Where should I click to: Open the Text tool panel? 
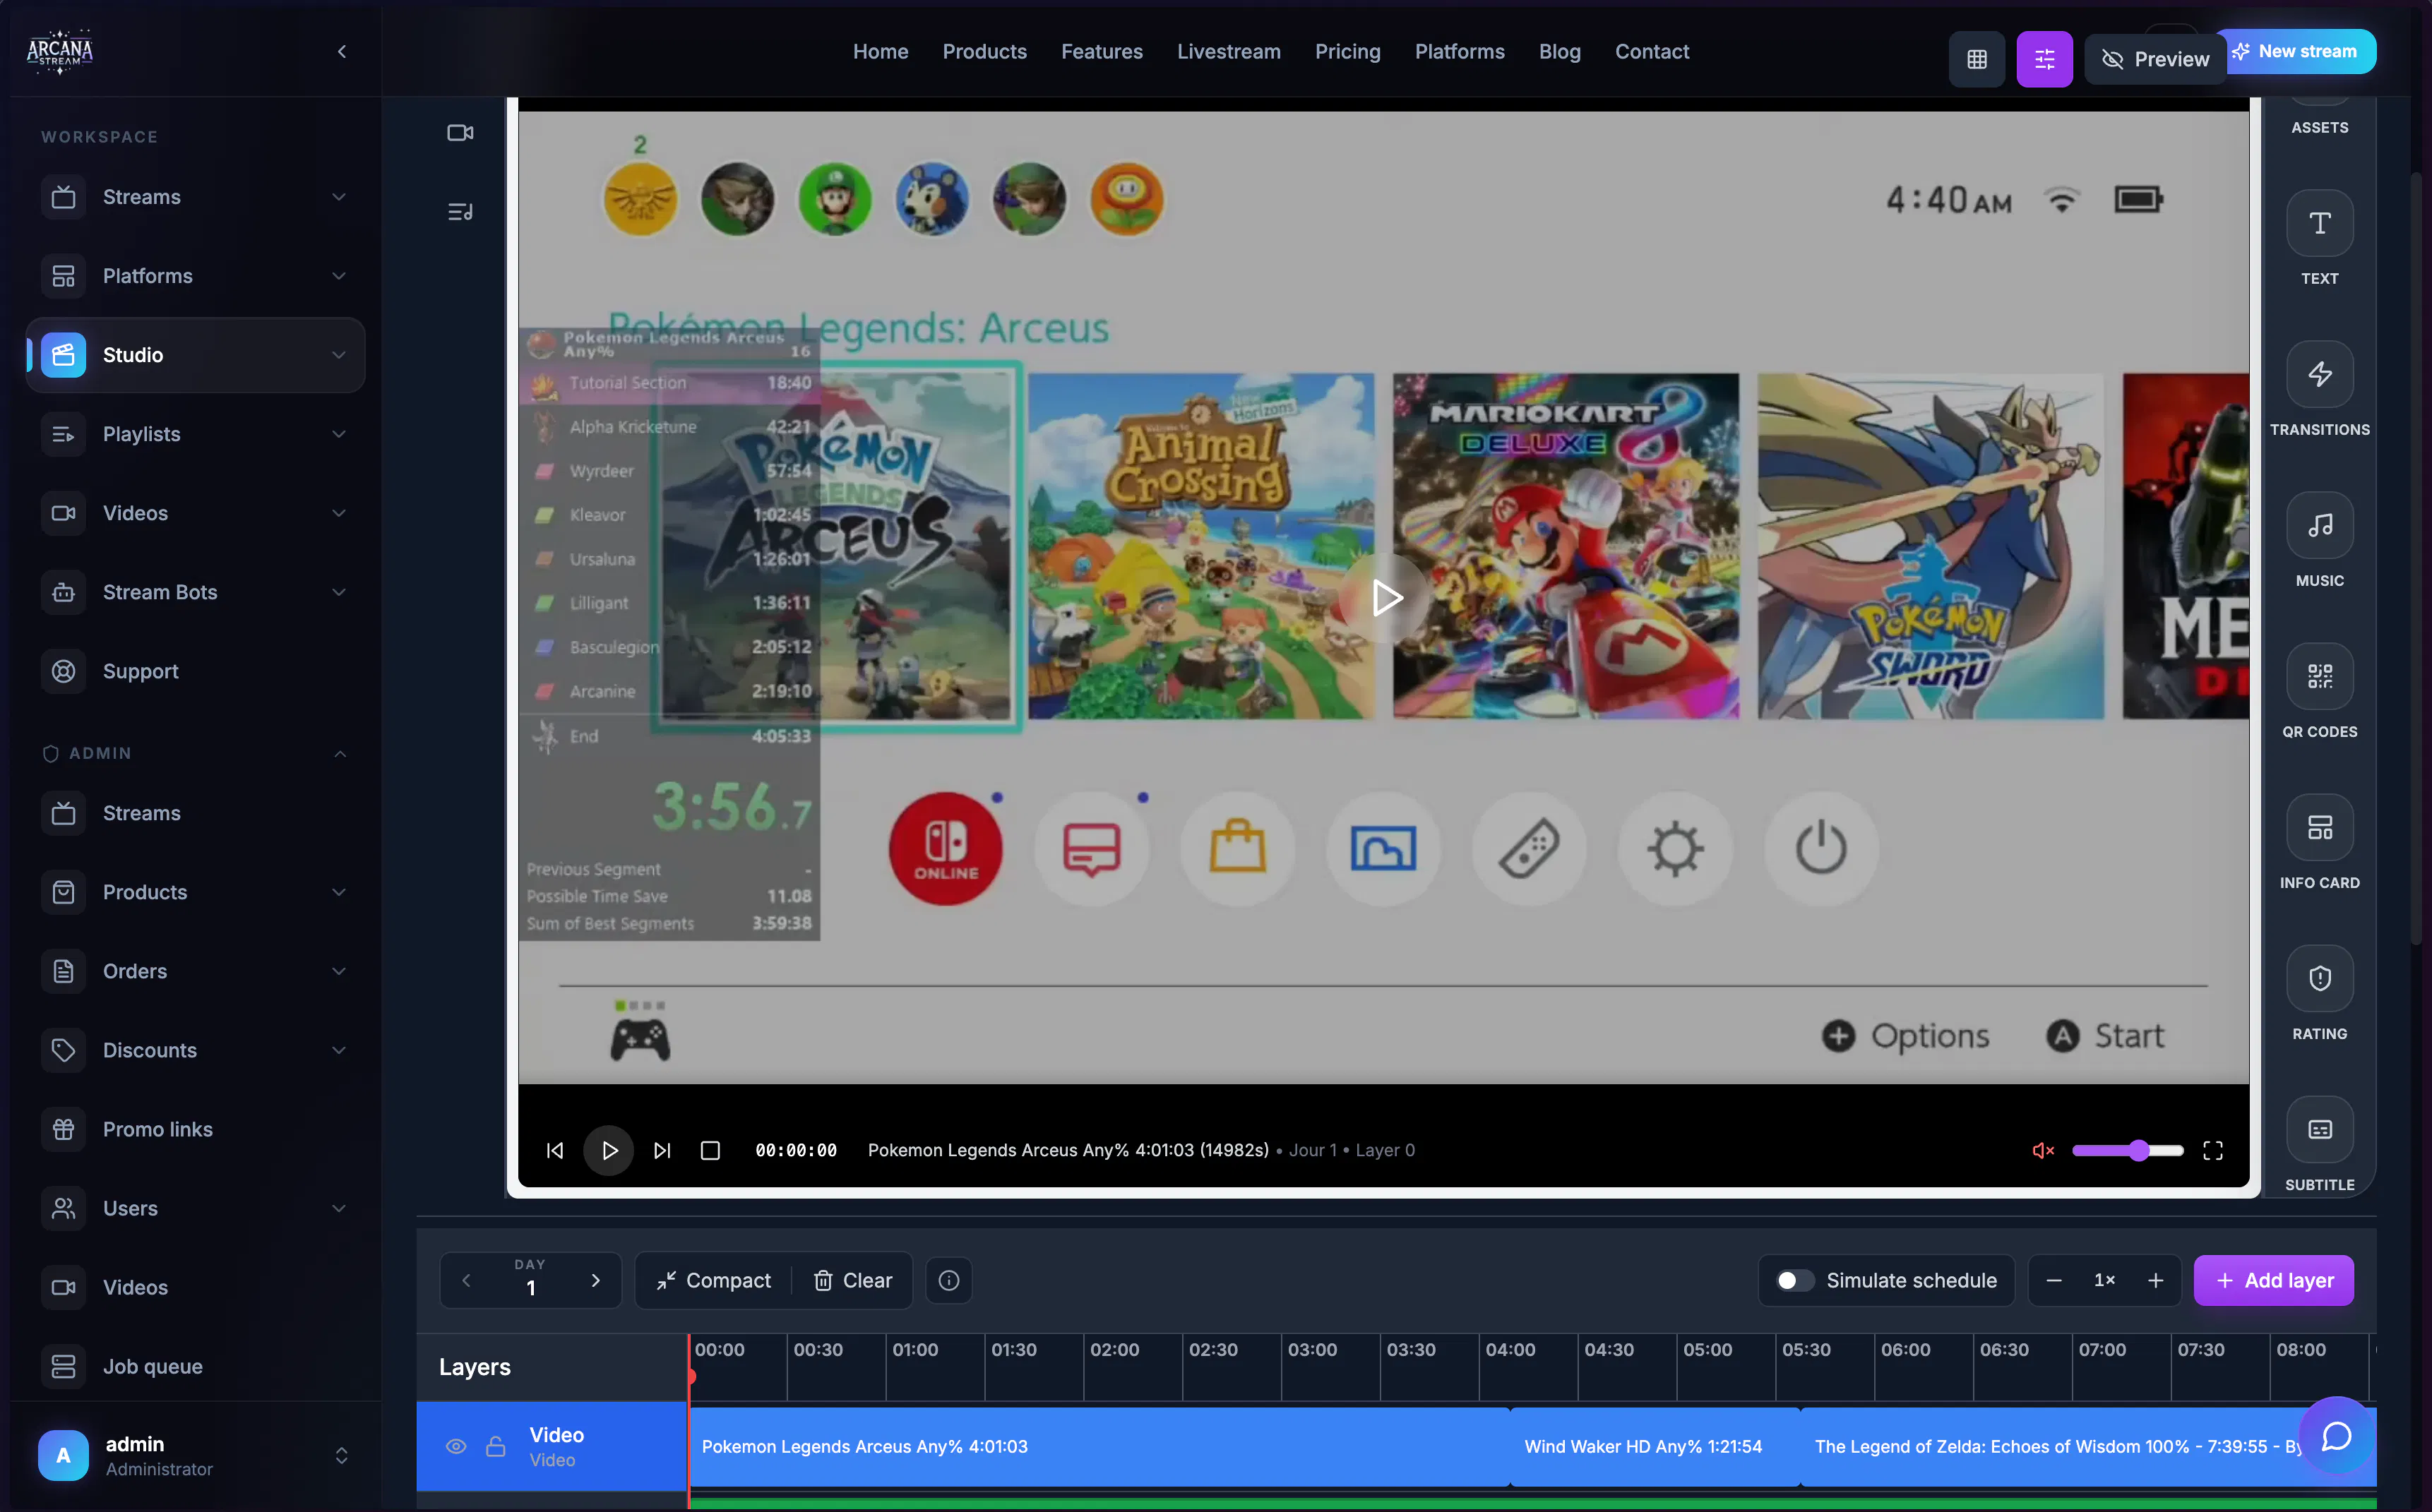[x=2319, y=223]
